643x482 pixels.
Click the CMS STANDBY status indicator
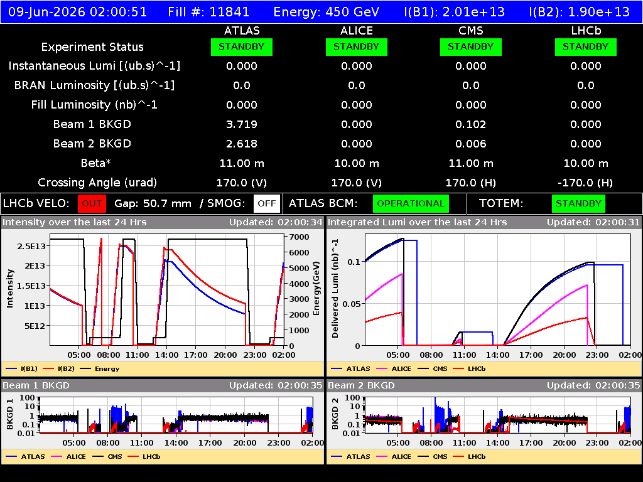[x=471, y=46]
